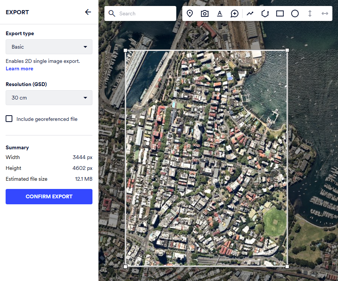Click the bottom-left export selection handle

pyautogui.click(x=125, y=266)
